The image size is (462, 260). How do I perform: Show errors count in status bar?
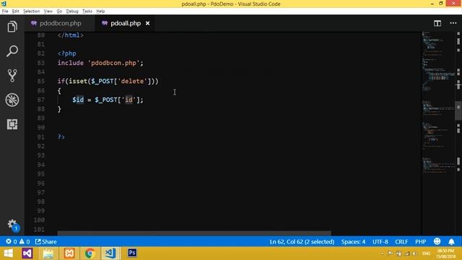(12, 242)
